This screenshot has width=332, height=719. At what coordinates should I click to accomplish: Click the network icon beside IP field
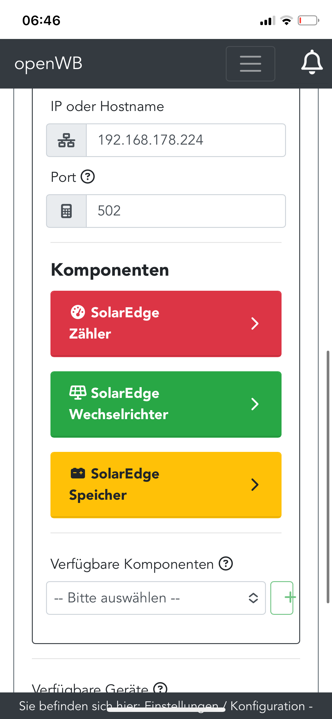tap(66, 140)
